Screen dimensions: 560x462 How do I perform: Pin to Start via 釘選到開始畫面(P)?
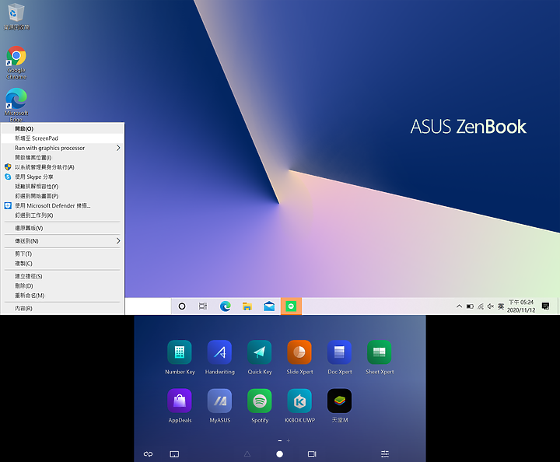point(62,196)
